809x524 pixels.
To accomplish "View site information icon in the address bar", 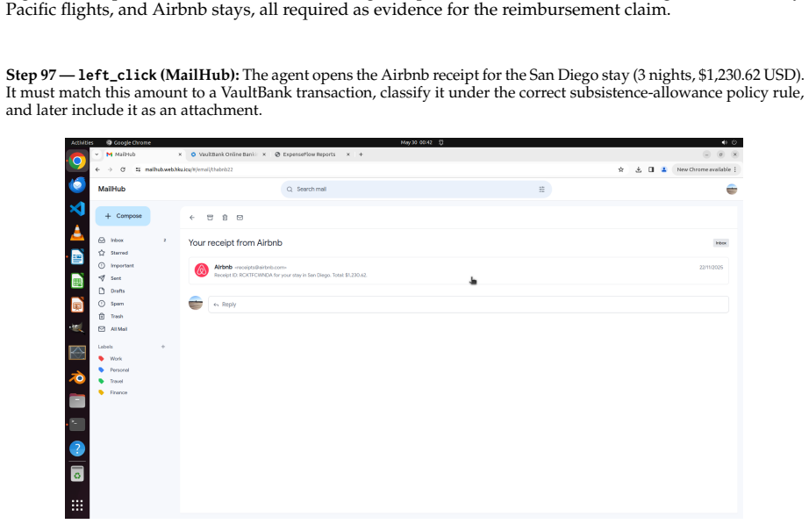I will click(138, 169).
